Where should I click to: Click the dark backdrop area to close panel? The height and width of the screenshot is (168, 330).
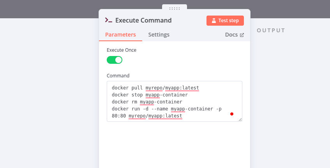(x=48, y=9)
